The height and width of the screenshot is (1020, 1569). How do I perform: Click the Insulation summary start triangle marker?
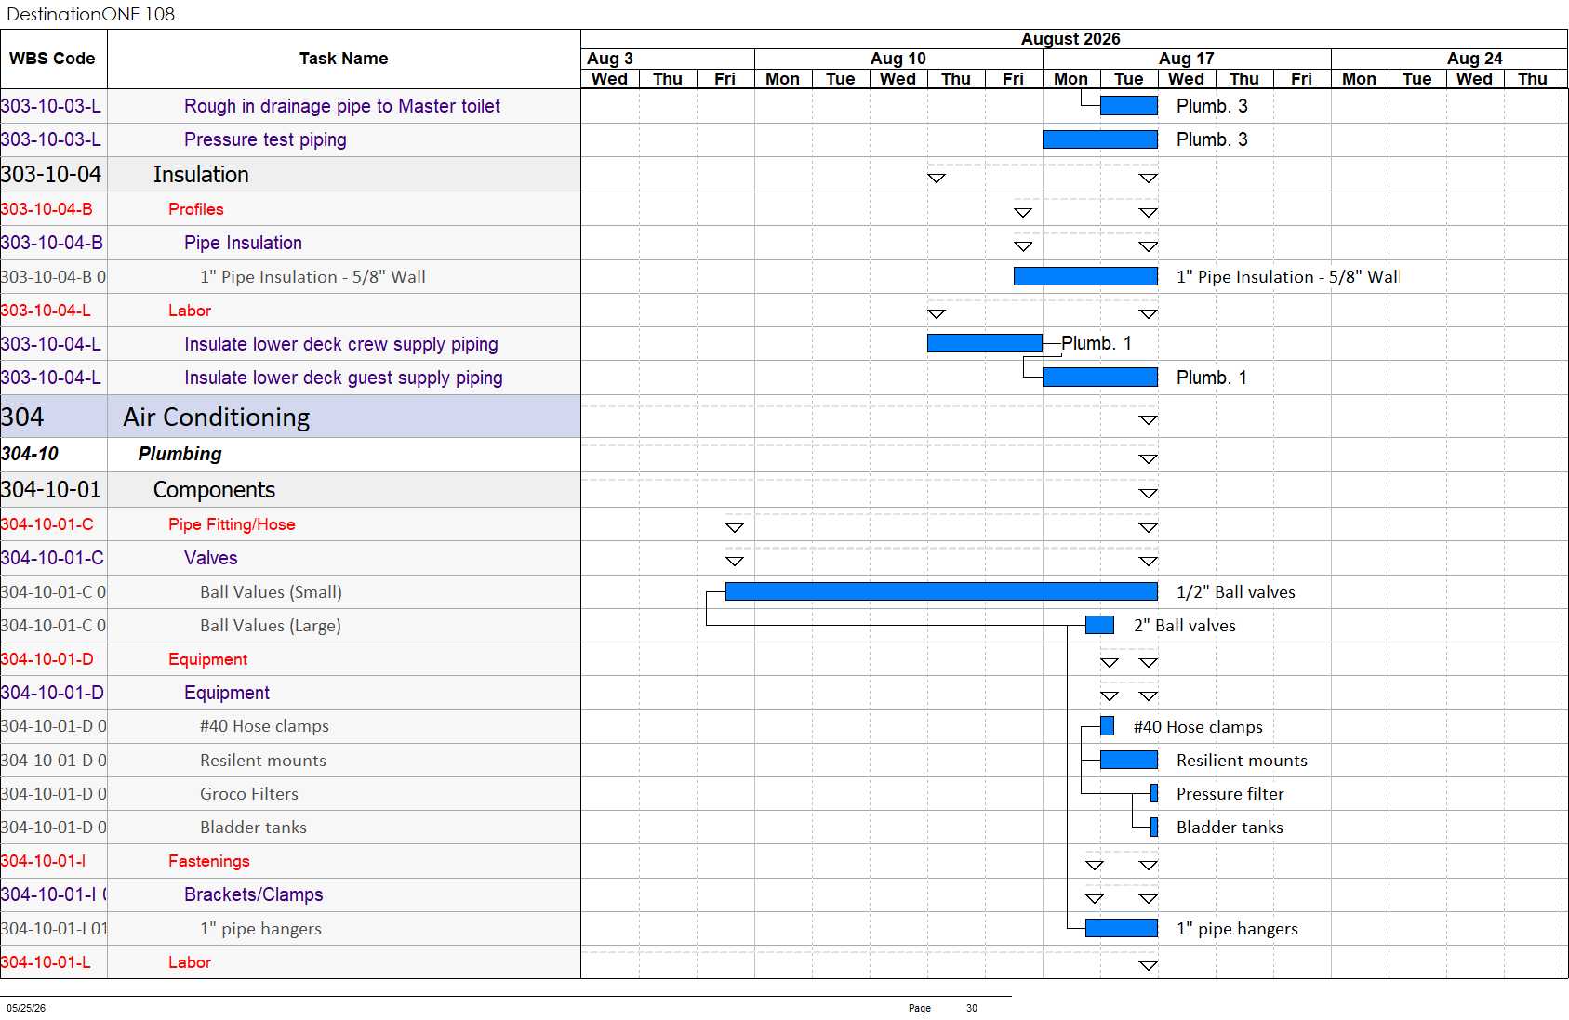coord(937,179)
